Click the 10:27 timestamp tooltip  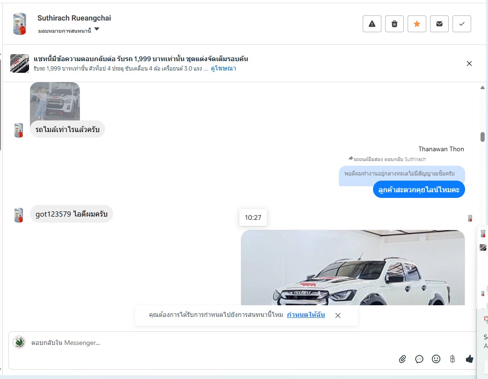(253, 218)
